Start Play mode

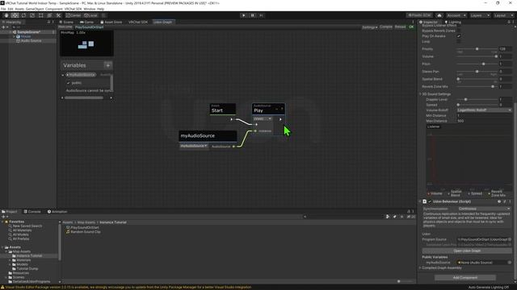[x=244, y=15]
